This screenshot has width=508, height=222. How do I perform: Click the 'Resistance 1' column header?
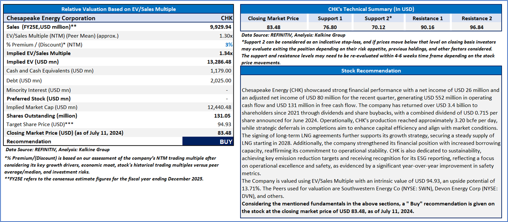[x=428, y=18]
